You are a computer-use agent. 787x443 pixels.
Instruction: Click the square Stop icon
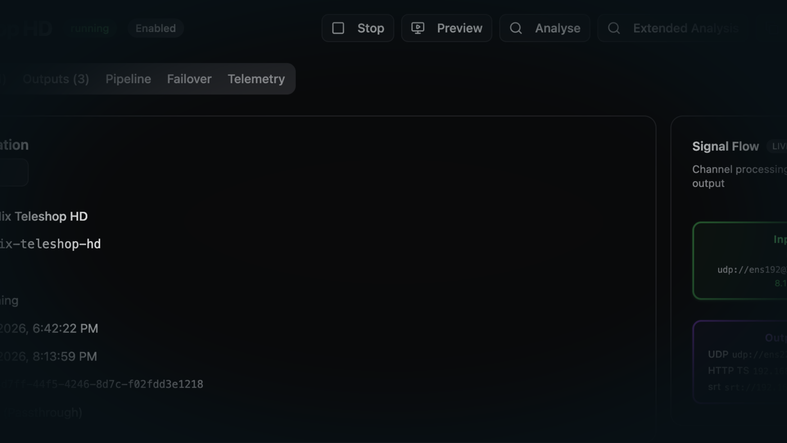pyautogui.click(x=338, y=28)
